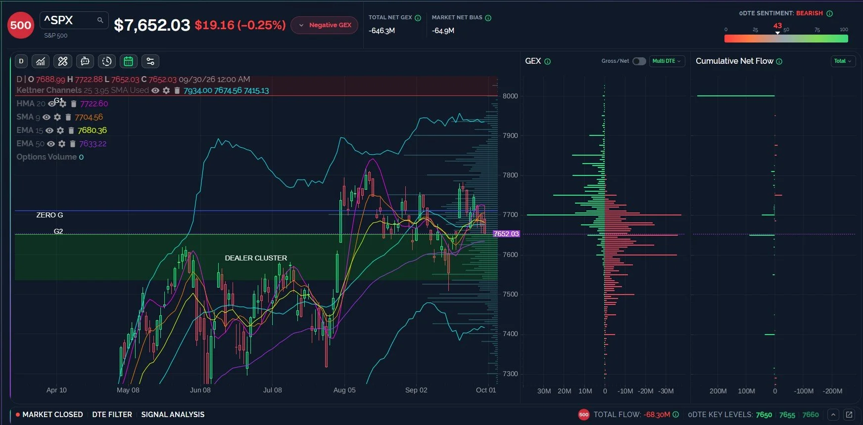Open the chart settings sliders icon
The height and width of the screenshot is (425, 863).
[x=150, y=61]
